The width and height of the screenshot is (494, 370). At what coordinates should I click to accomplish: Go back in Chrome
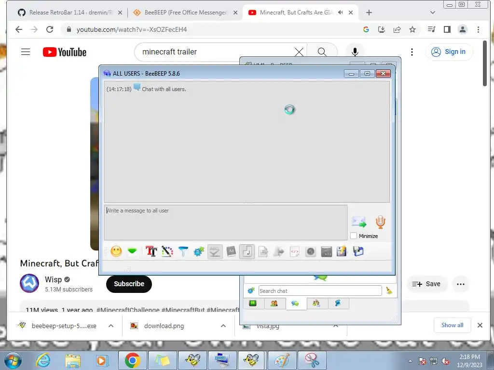click(x=19, y=29)
